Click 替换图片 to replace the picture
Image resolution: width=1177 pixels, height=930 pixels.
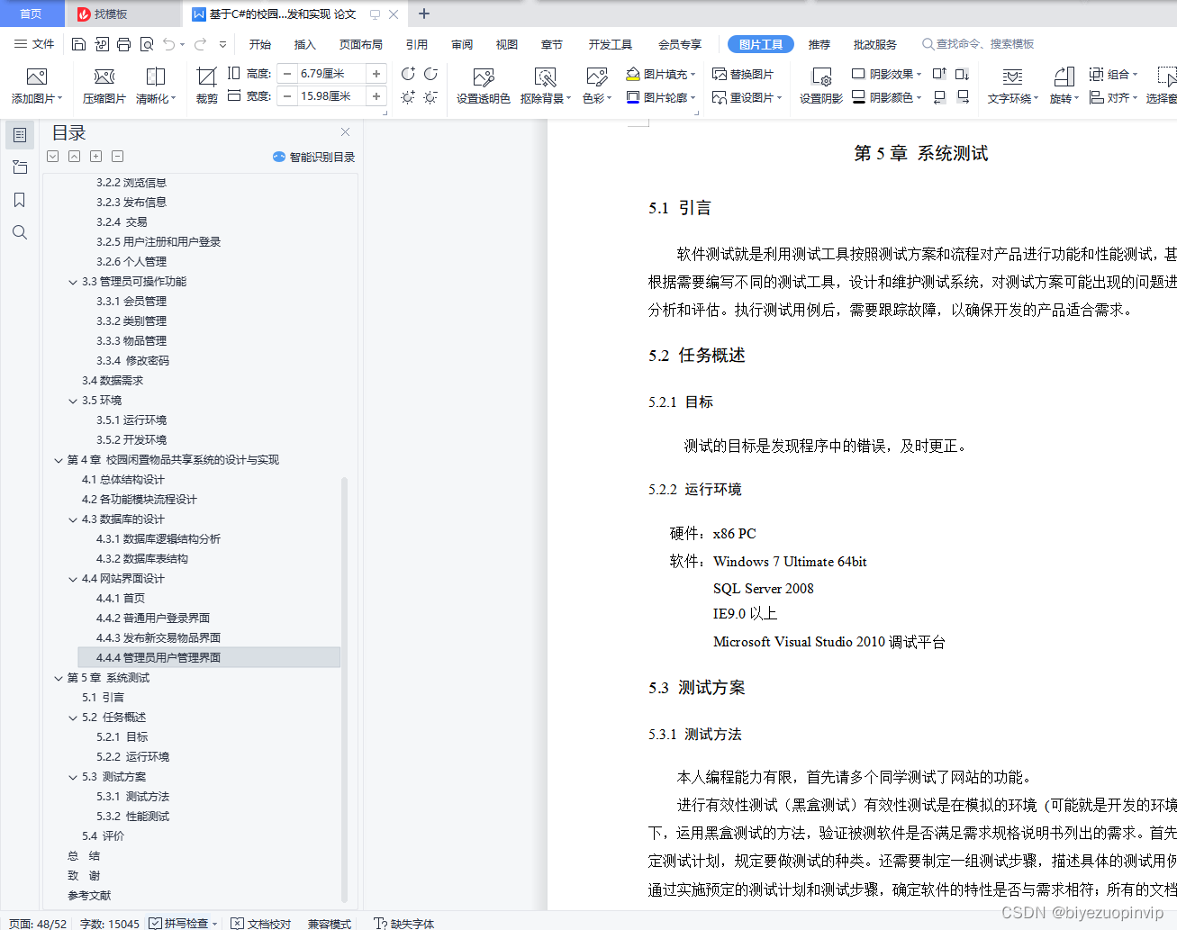click(x=743, y=74)
